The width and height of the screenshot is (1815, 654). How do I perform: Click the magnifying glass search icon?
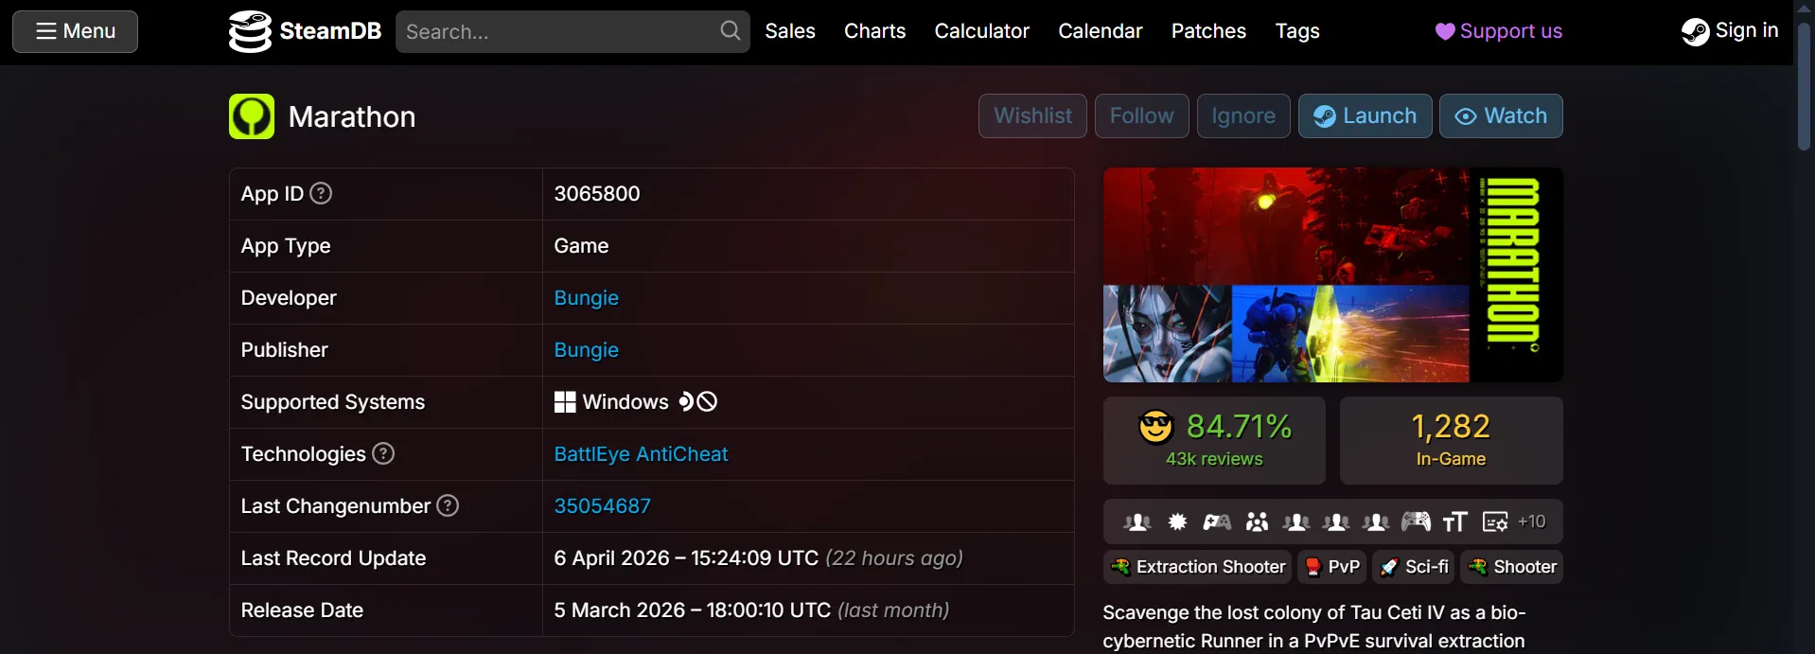730,31
